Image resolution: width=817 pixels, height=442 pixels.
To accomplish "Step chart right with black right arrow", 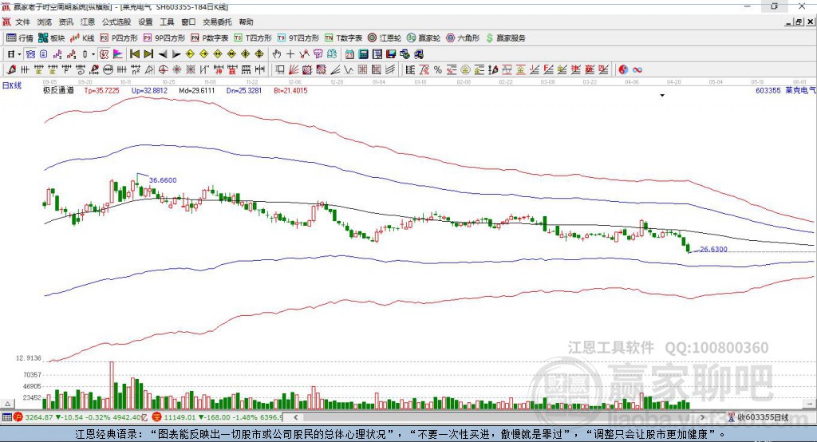I will (176, 54).
